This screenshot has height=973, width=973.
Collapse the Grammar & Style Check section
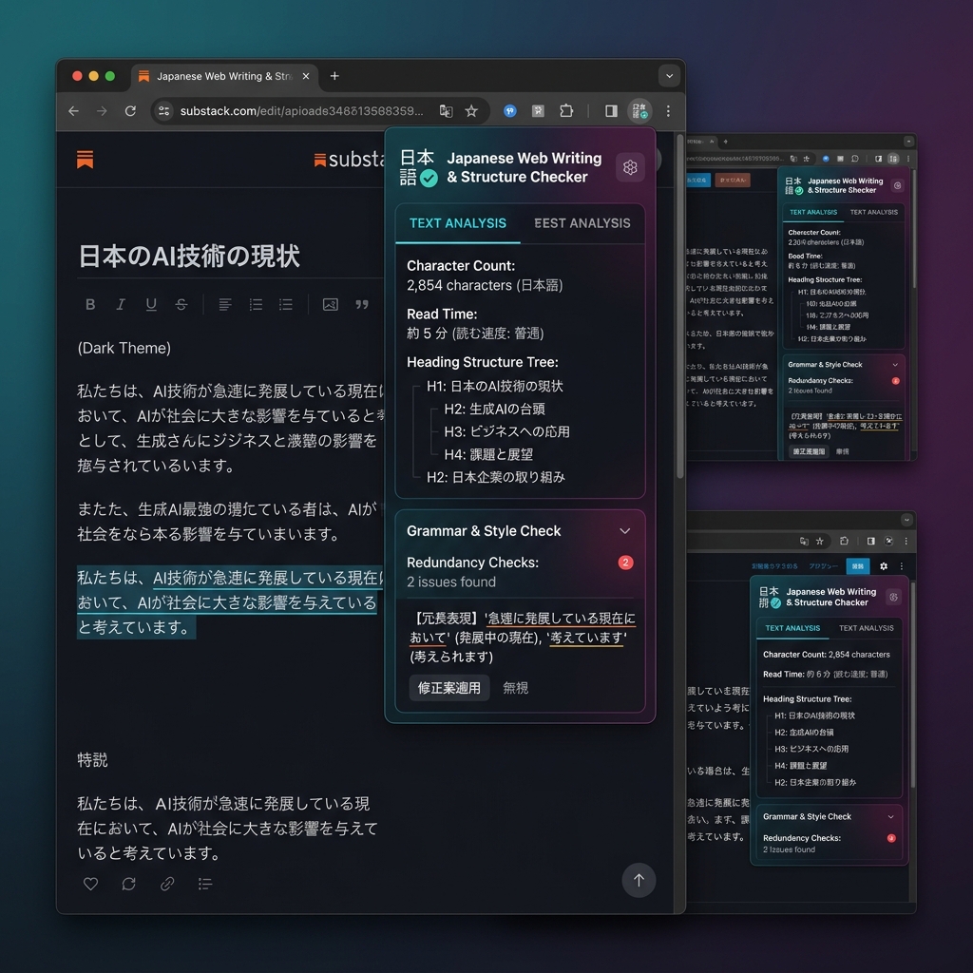click(x=624, y=530)
